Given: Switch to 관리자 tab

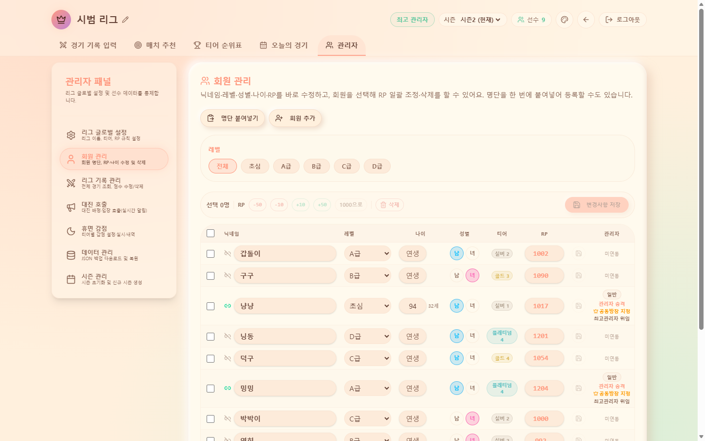Looking at the screenshot, I should (x=342, y=45).
